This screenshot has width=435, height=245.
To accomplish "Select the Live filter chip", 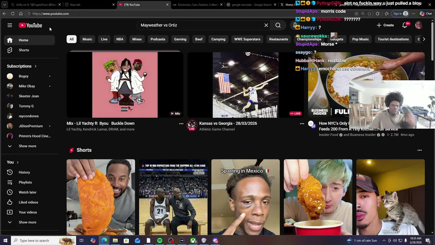I will pyautogui.click(x=104, y=39).
